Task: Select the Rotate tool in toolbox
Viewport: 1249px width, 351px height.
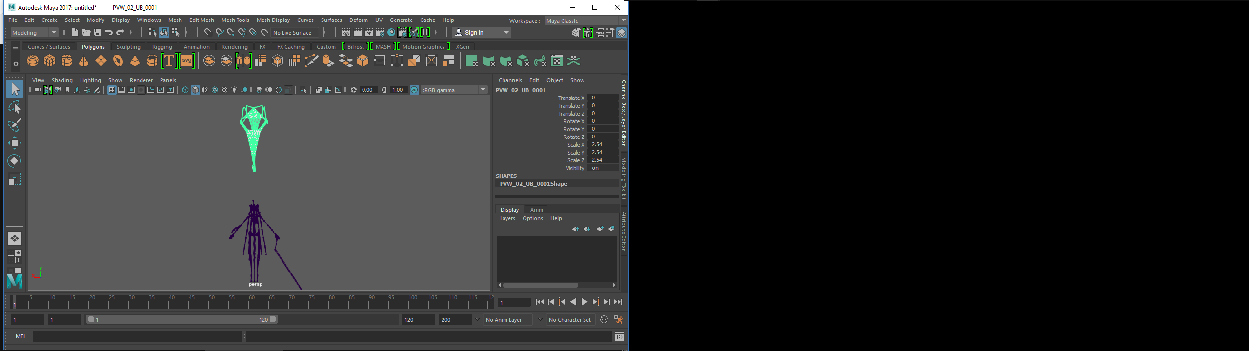Action: click(x=14, y=161)
